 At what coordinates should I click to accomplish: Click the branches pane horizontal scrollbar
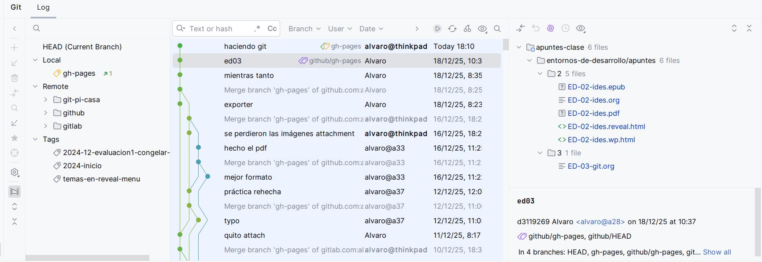point(87,258)
